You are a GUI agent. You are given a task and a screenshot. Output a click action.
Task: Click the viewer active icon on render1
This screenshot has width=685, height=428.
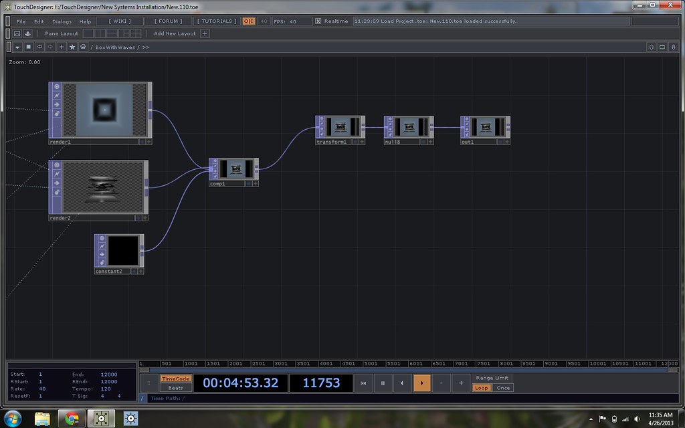[57, 87]
